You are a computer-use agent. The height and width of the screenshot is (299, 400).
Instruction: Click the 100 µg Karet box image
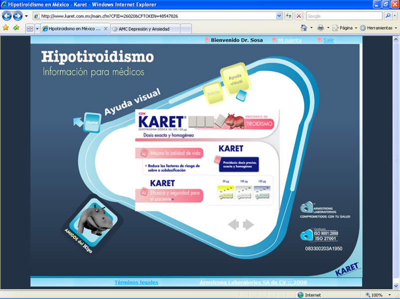tap(243, 192)
